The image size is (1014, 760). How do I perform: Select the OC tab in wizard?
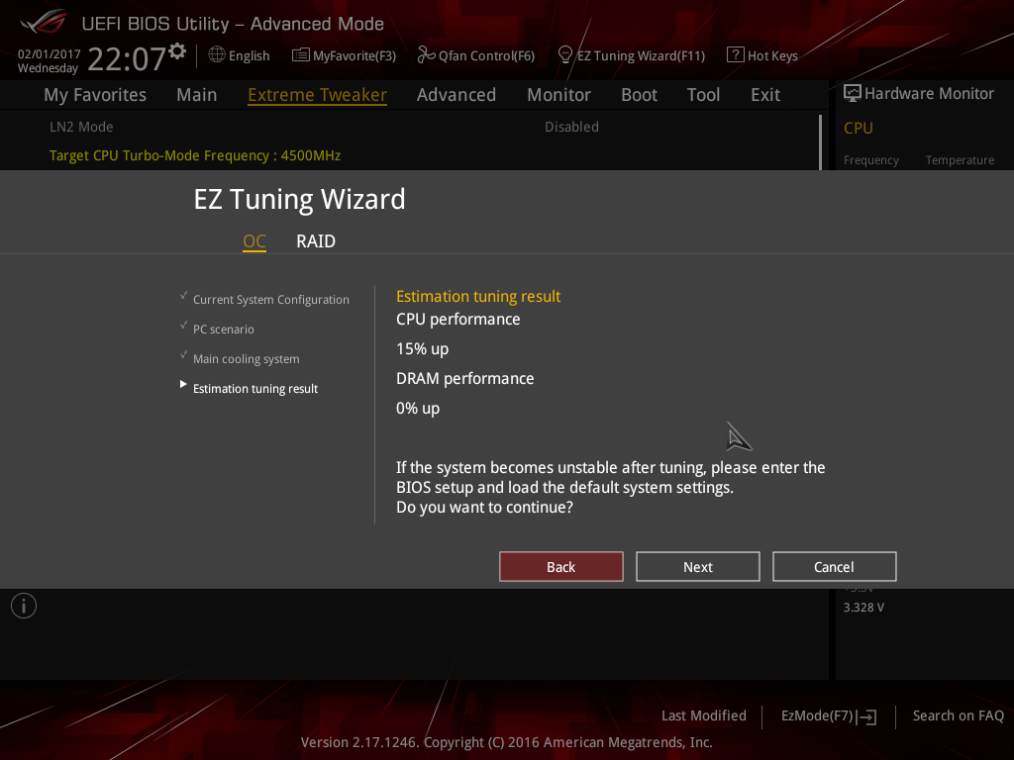coord(254,241)
